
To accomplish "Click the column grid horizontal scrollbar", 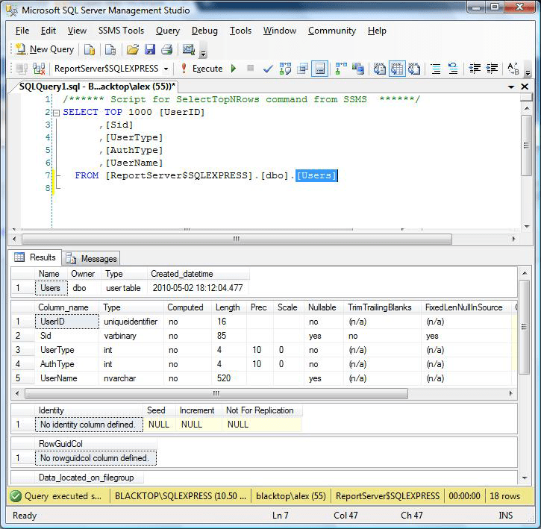I will click(216, 393).
